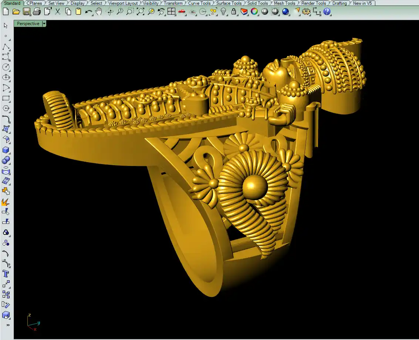Undo the view change
This screenshot has width=419, height=340.
[x=161, y=12]
